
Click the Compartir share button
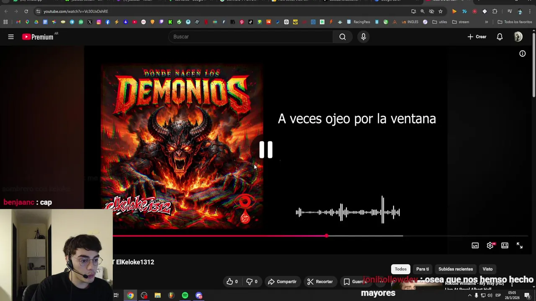coord(282,282)
